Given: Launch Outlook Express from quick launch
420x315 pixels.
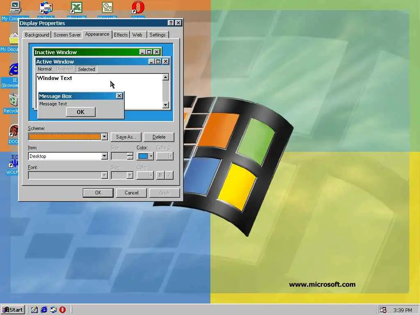Looking at the screenshot, I should (53, 310).
